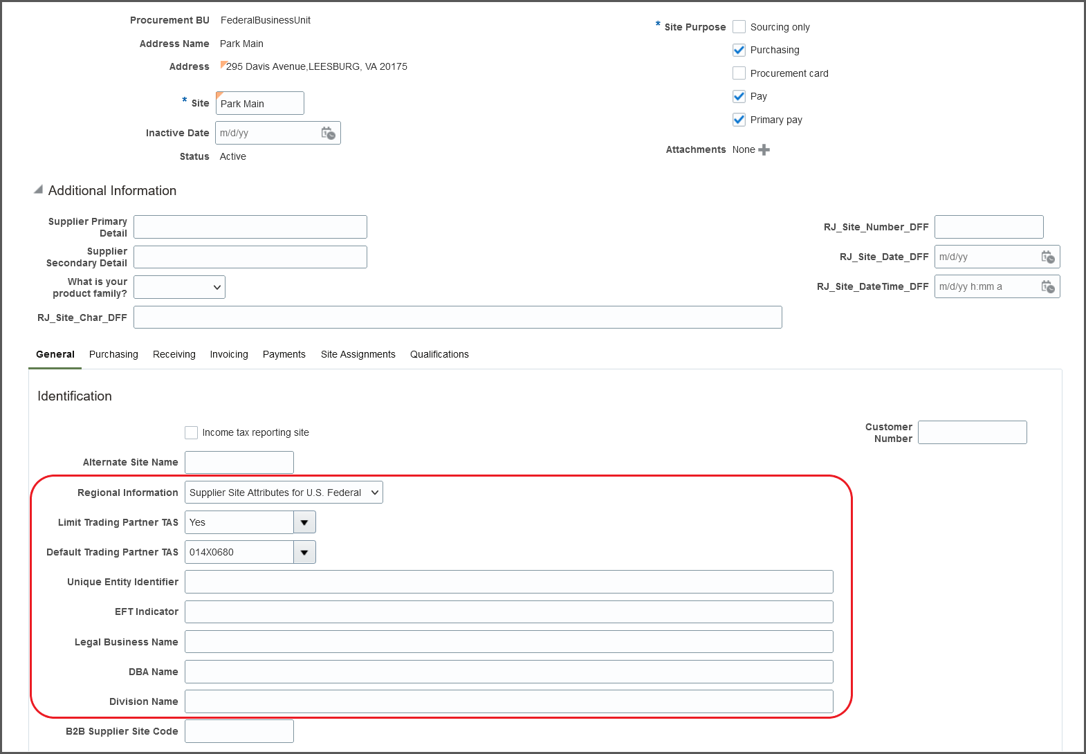Image resolution: width=1086 pixels, height=754 pixels.
Task: Expand the Regional Information dropdown
Action: (x=284, y=493)
